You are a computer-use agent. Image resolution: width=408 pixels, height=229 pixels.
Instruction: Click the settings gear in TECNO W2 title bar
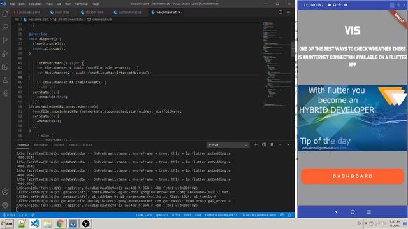click(346, 5)
